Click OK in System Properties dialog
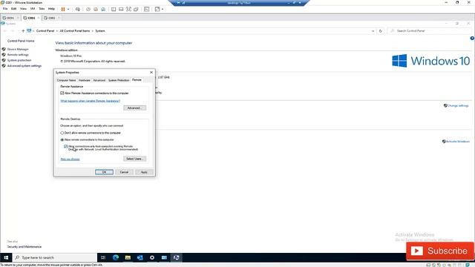This screenshot has height=267, width=475. (x=104, y=172)
